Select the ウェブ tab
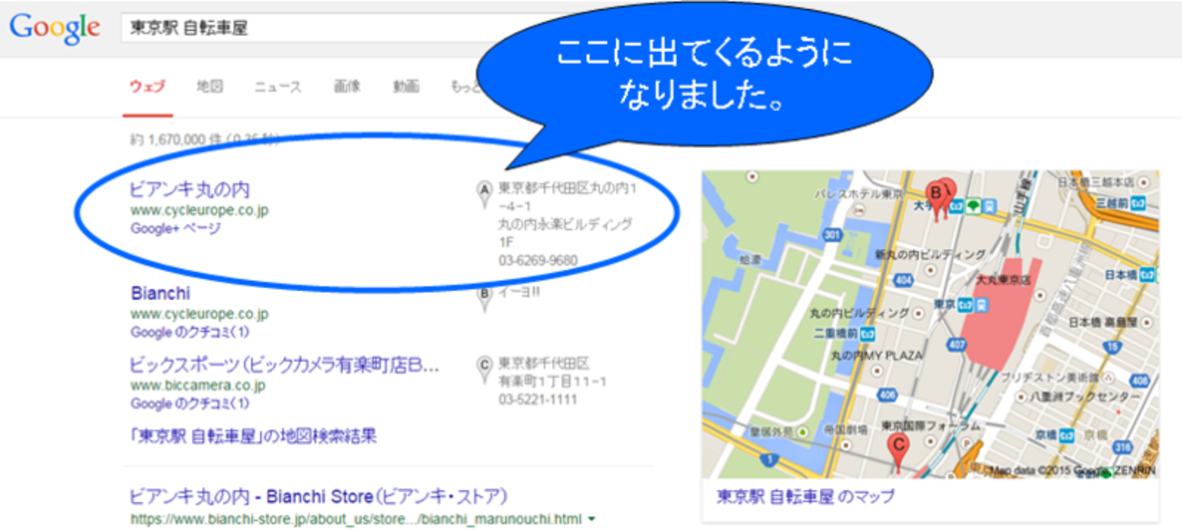This screenshot has height=530, width=1182. click(147, 87)
